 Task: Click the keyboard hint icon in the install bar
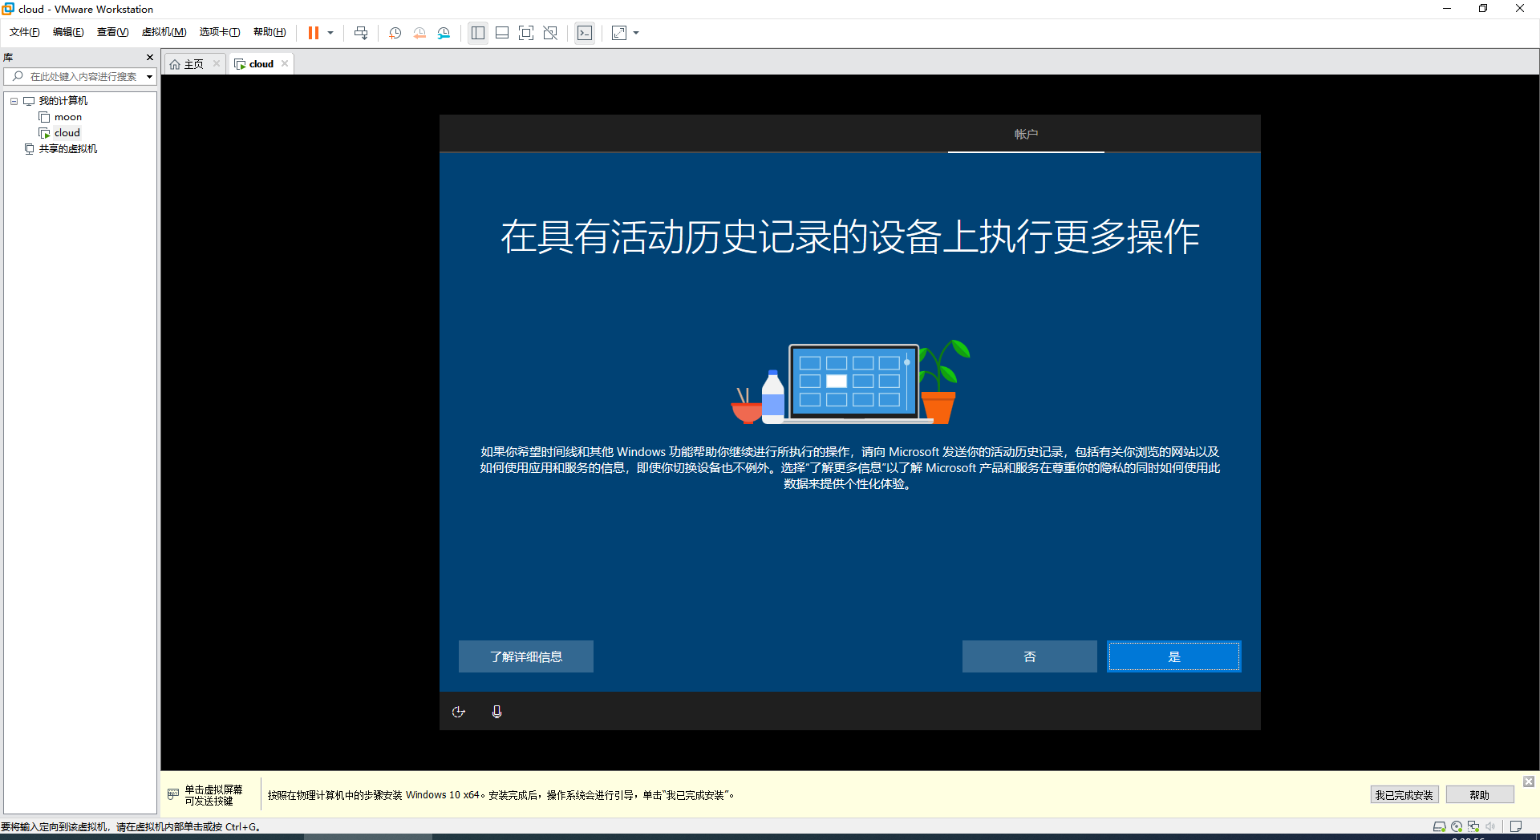tap(173, 794)
